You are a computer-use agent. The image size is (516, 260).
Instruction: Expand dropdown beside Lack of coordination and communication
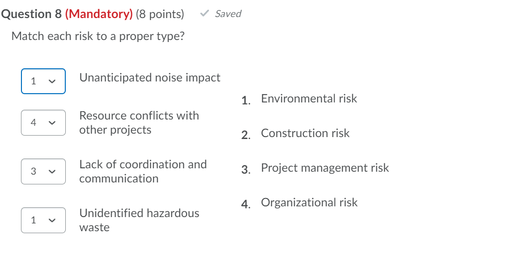[43, 171]
